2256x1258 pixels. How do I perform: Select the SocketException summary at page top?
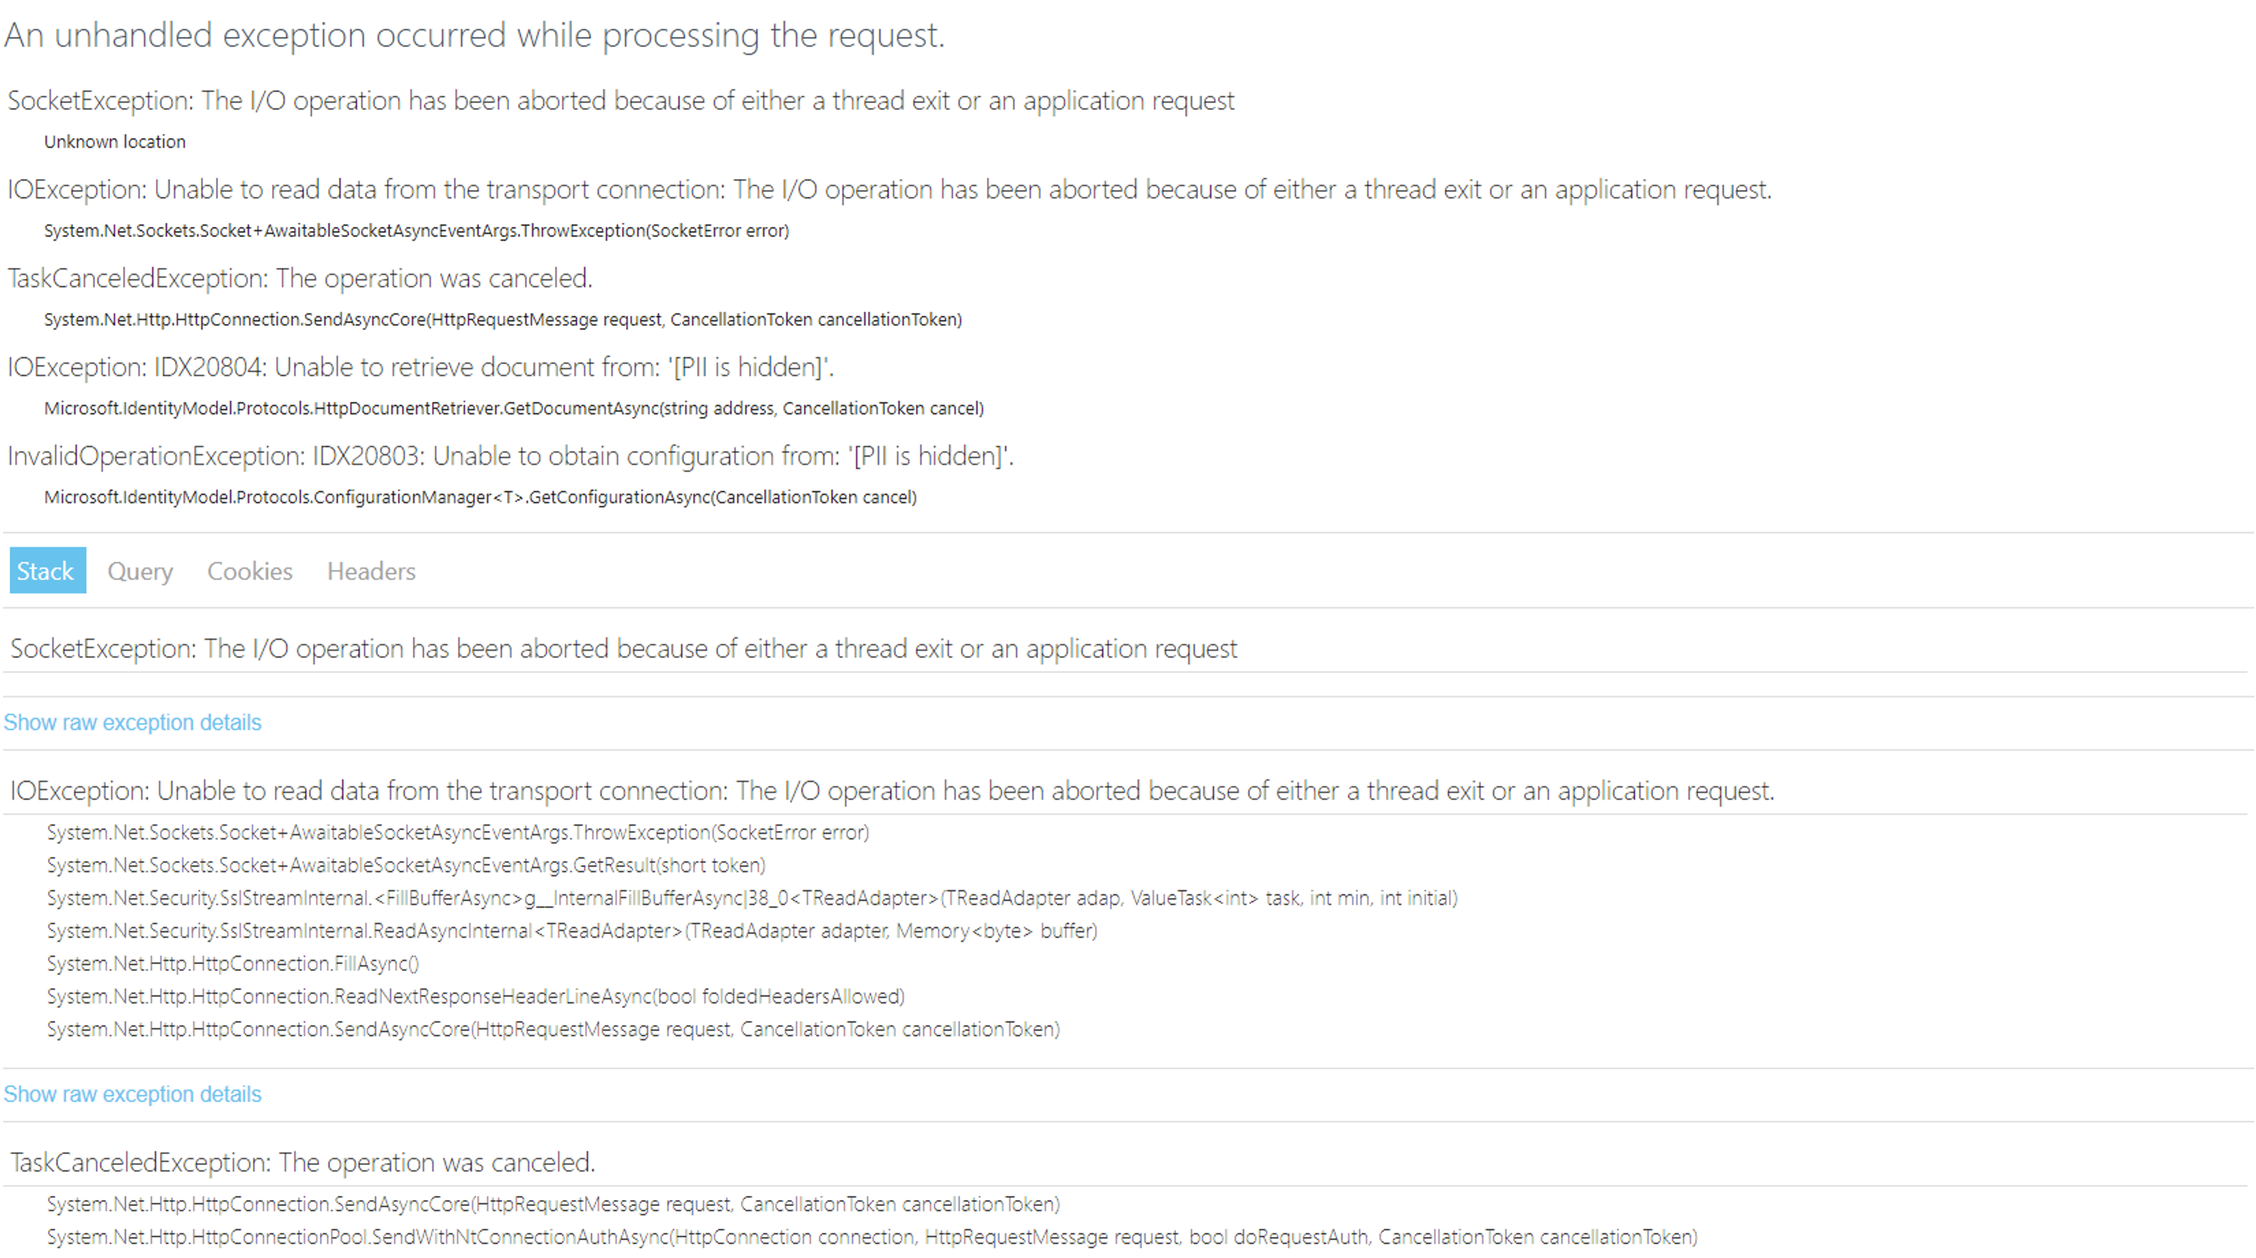point(620,101)
